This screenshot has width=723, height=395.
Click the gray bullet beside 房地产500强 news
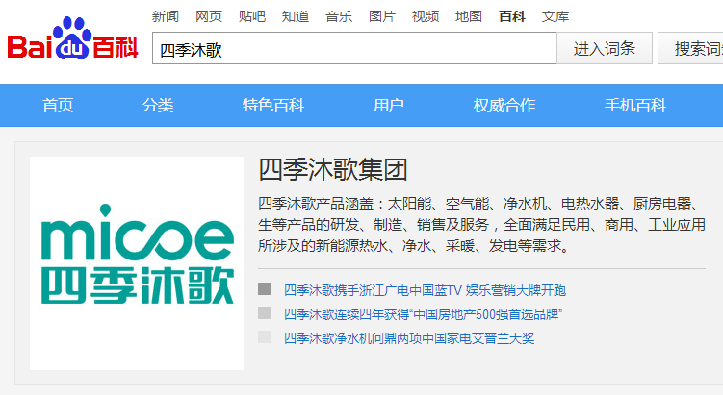[264, 313]
